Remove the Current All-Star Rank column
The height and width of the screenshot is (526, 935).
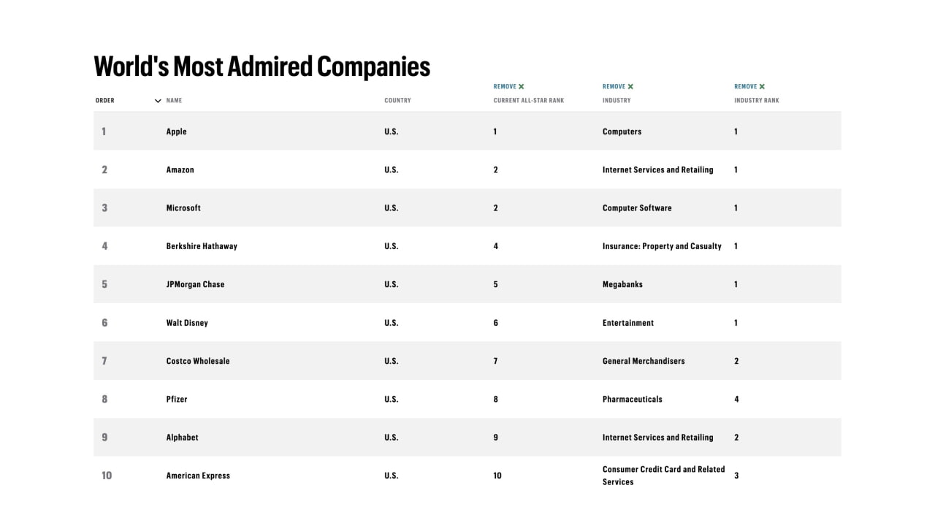click(509, 86)
